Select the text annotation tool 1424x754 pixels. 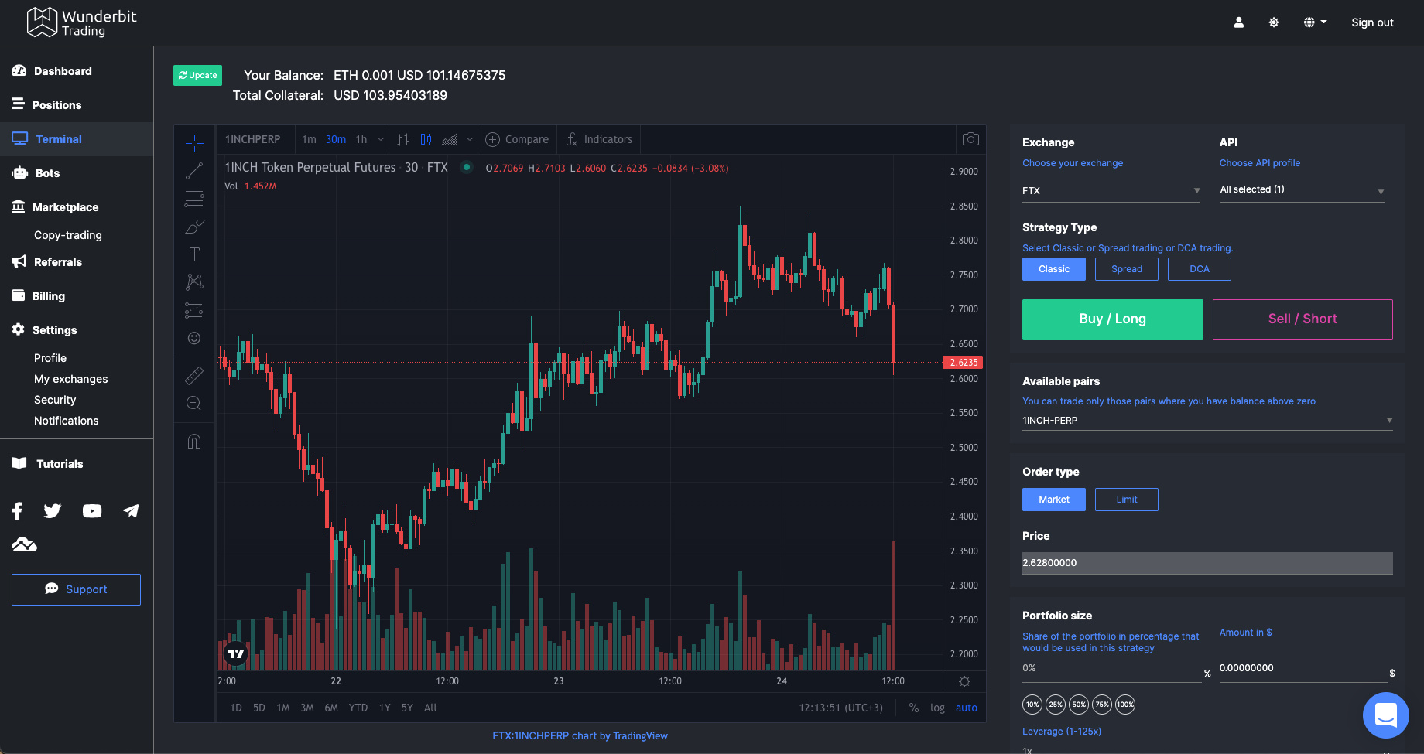pos(194,254)
